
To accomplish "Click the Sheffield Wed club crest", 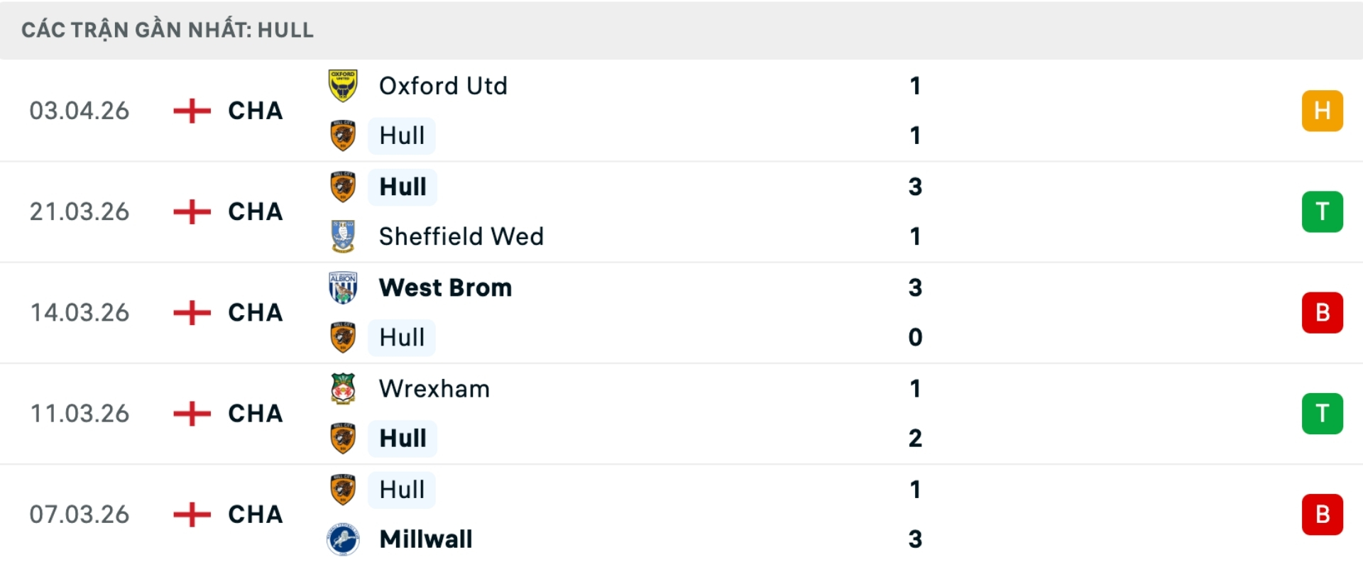I will (343, 236).
